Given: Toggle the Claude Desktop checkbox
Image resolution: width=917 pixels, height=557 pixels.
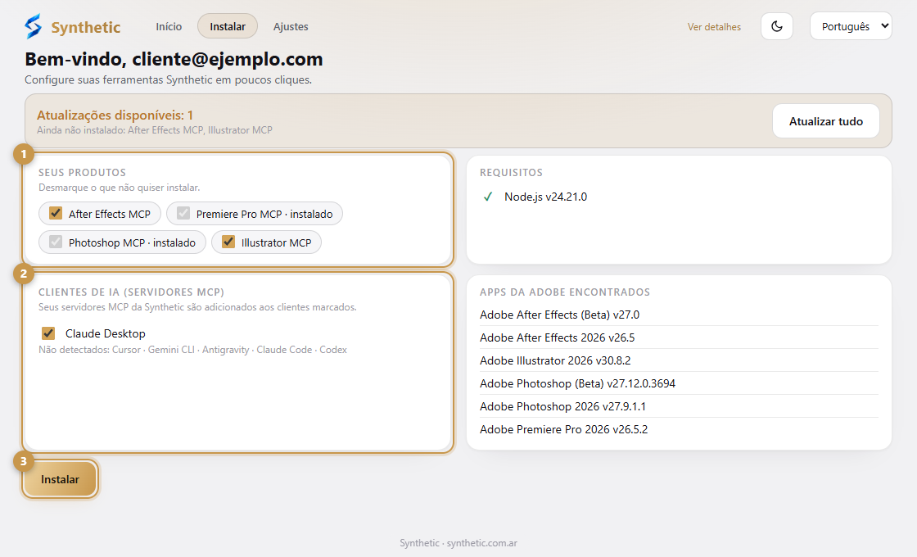Looking at the screenshot, I should 48,333.
